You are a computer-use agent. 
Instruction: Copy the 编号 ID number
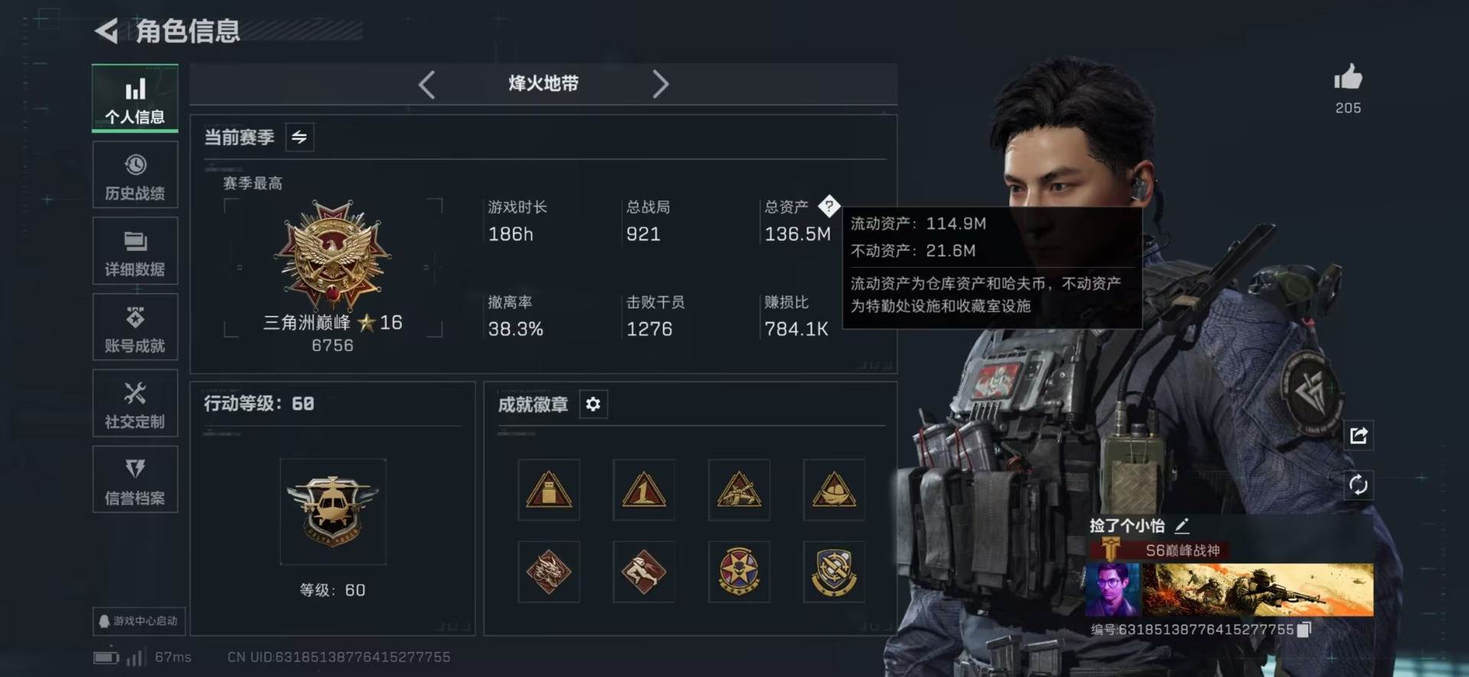click(1304, 630)
